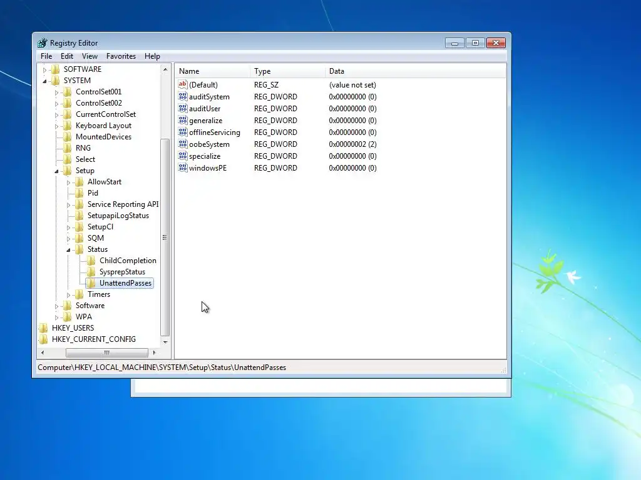The image size is (641, 480).
Task: Select the specialize value name
Action: click(x=205, y=156)
